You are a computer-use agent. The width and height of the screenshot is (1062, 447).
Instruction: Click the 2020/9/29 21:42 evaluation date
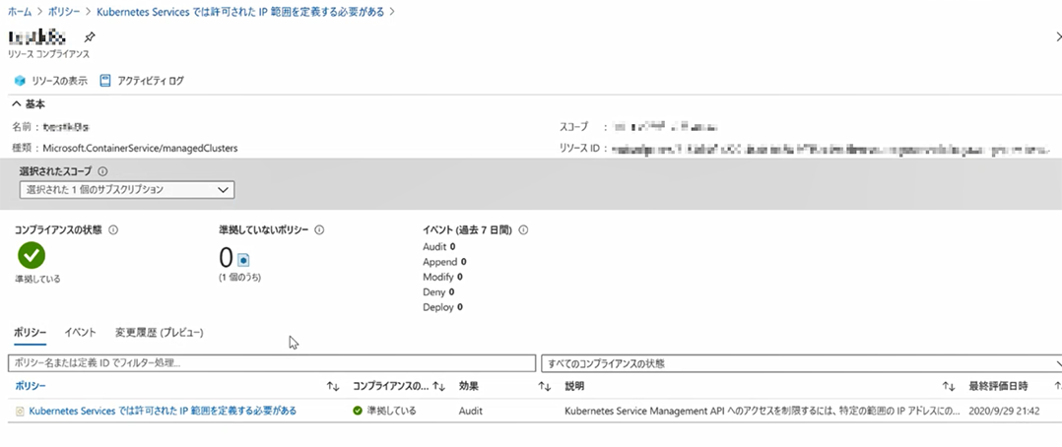click(x=1004, y=412)
